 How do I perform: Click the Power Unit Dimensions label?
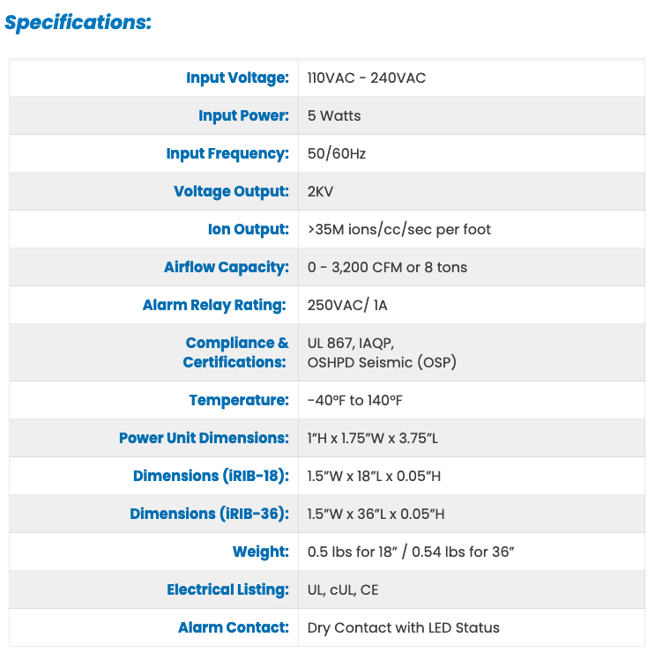point(204,438)
